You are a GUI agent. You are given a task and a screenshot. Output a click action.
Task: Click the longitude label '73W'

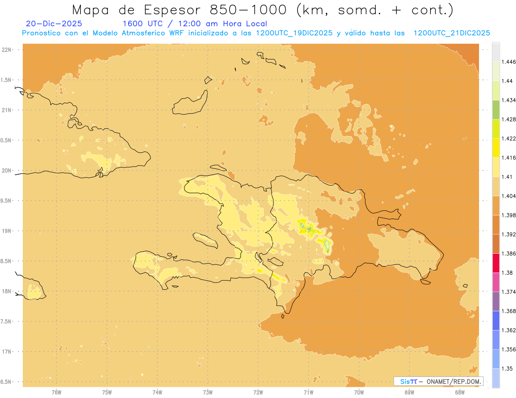(x=208, y=392)
